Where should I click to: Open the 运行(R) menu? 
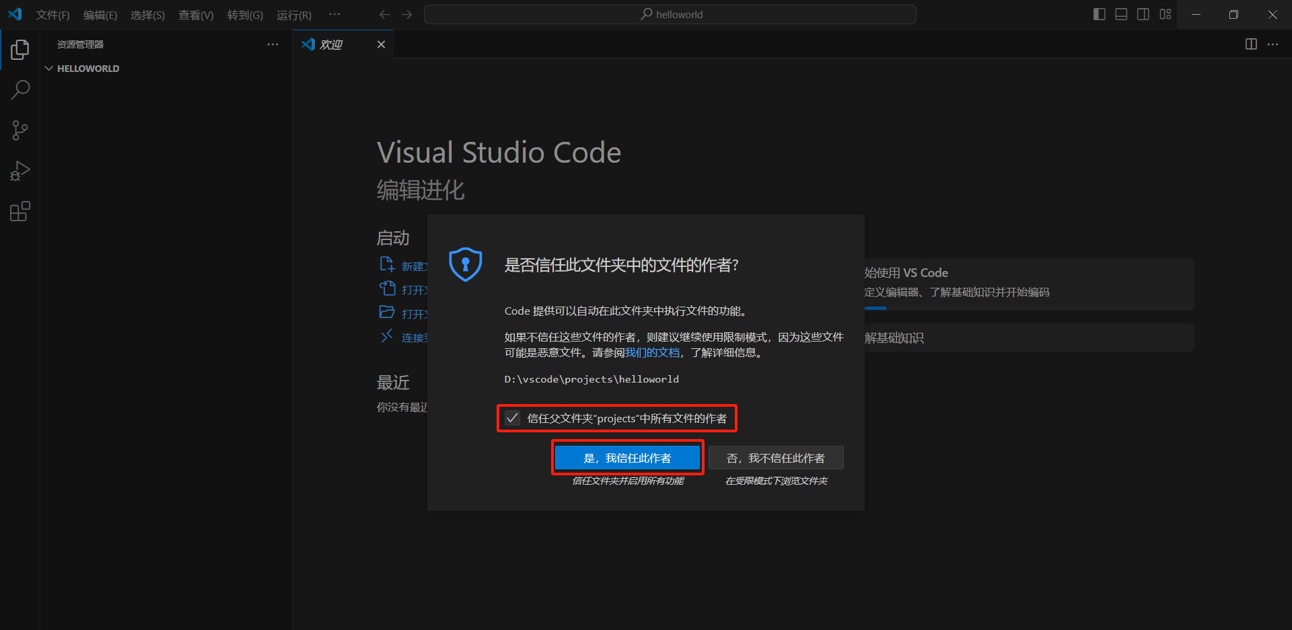pos(294,15)
